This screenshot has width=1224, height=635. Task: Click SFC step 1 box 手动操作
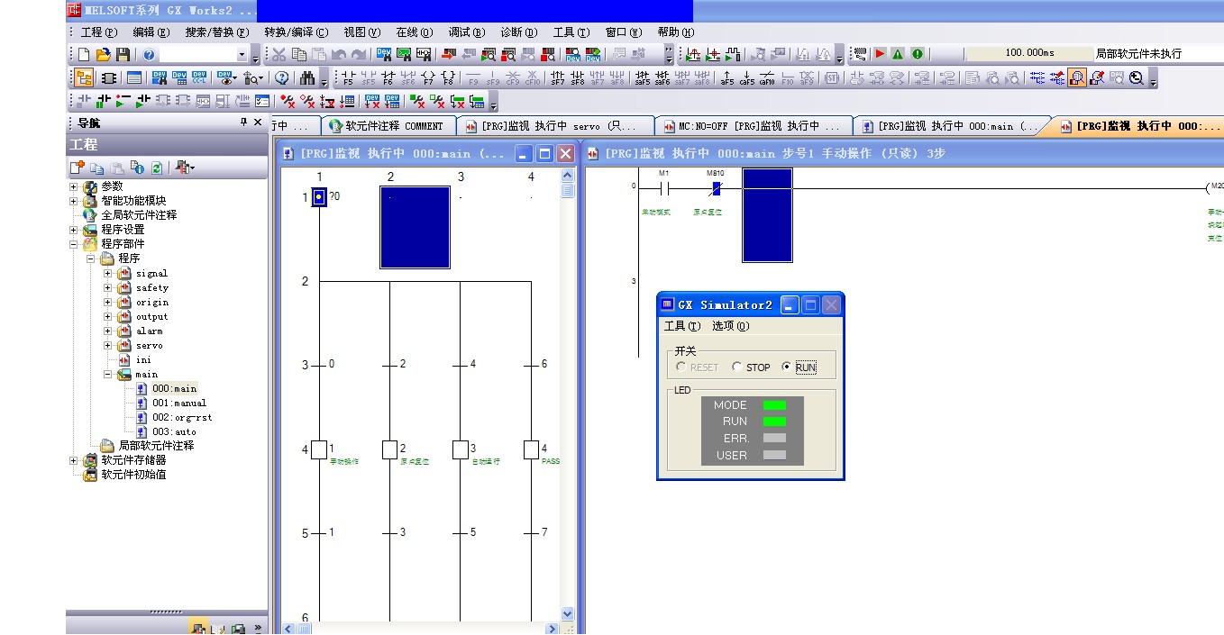pyautogui.click(x=318, y=449)
